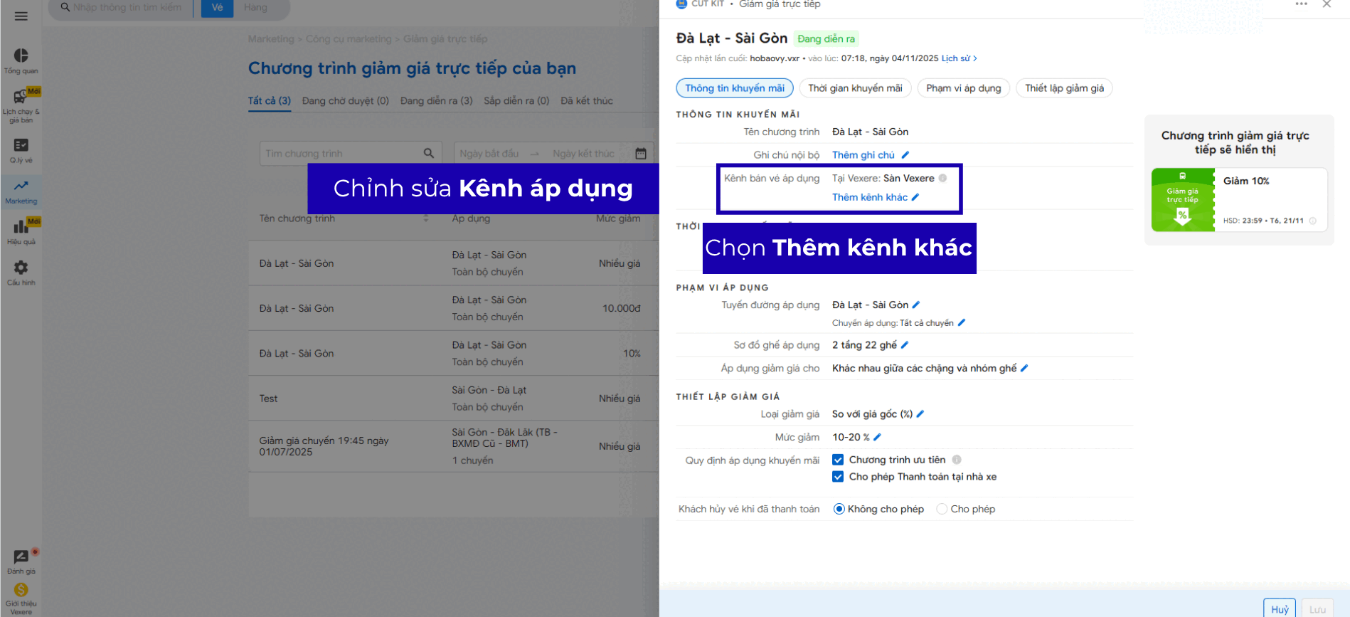The width and height of the screenshot is (1350, 617).
Task: Select the Cho phép radio option
Action: (942, 509)
